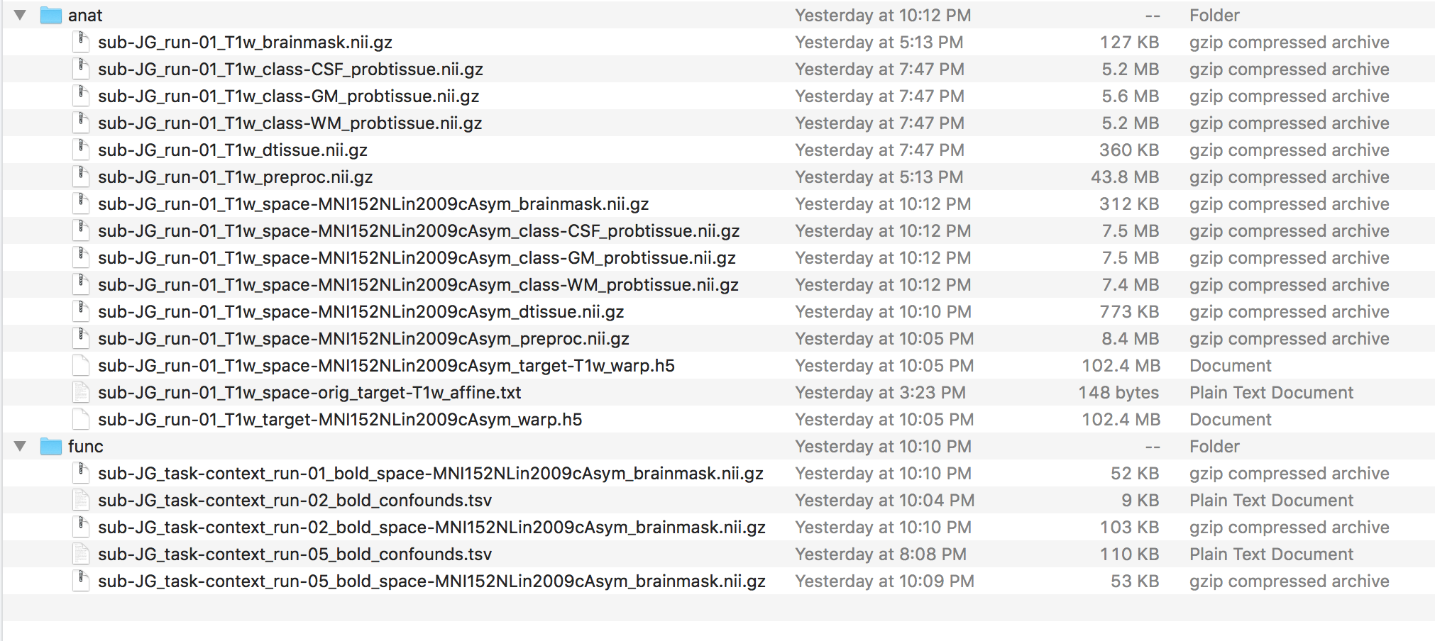Select sub-JG_run-01_T1w_class-CSF_probtissue.nii.gz

(x=291, y=69)
